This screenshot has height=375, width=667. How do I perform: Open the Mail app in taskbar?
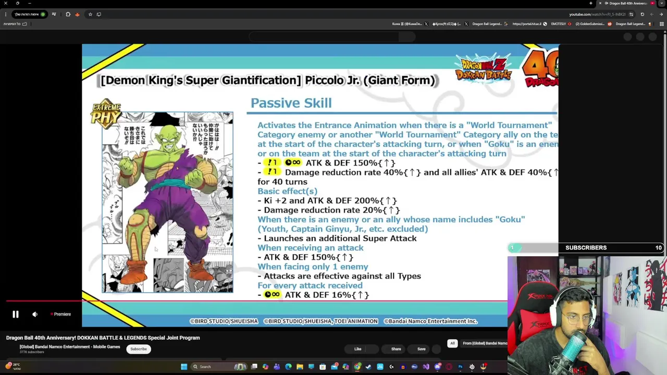coord(334,367)
